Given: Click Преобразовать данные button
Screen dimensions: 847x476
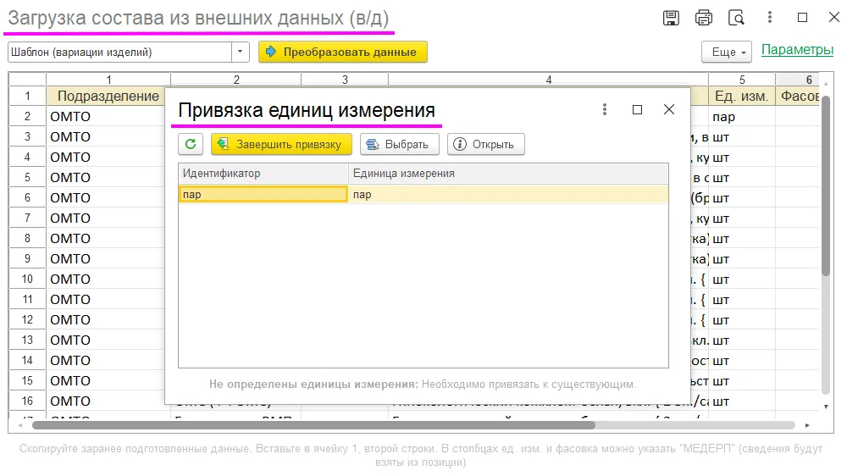Looking at the screenshot, I should point(343,52).
